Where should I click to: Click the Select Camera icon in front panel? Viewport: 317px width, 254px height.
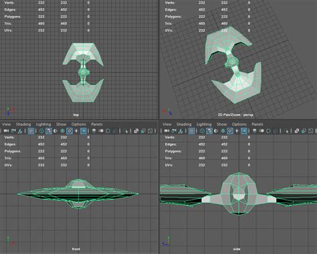tap(6, 131)
